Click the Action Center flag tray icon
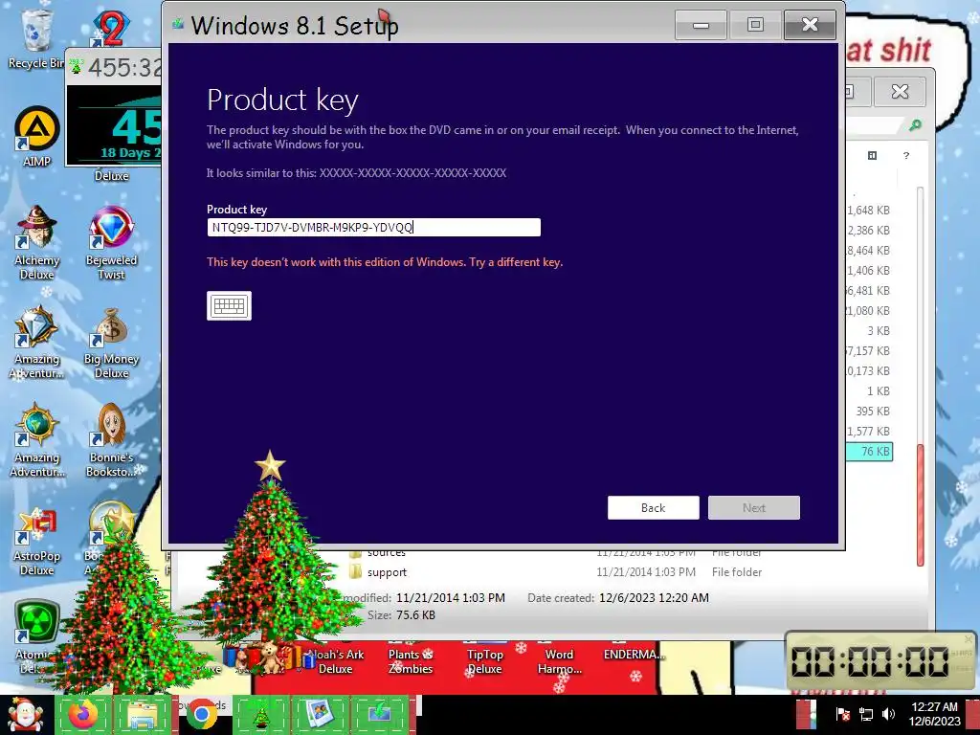This screenshot has width=980, height=735. [x=842, y=714]
